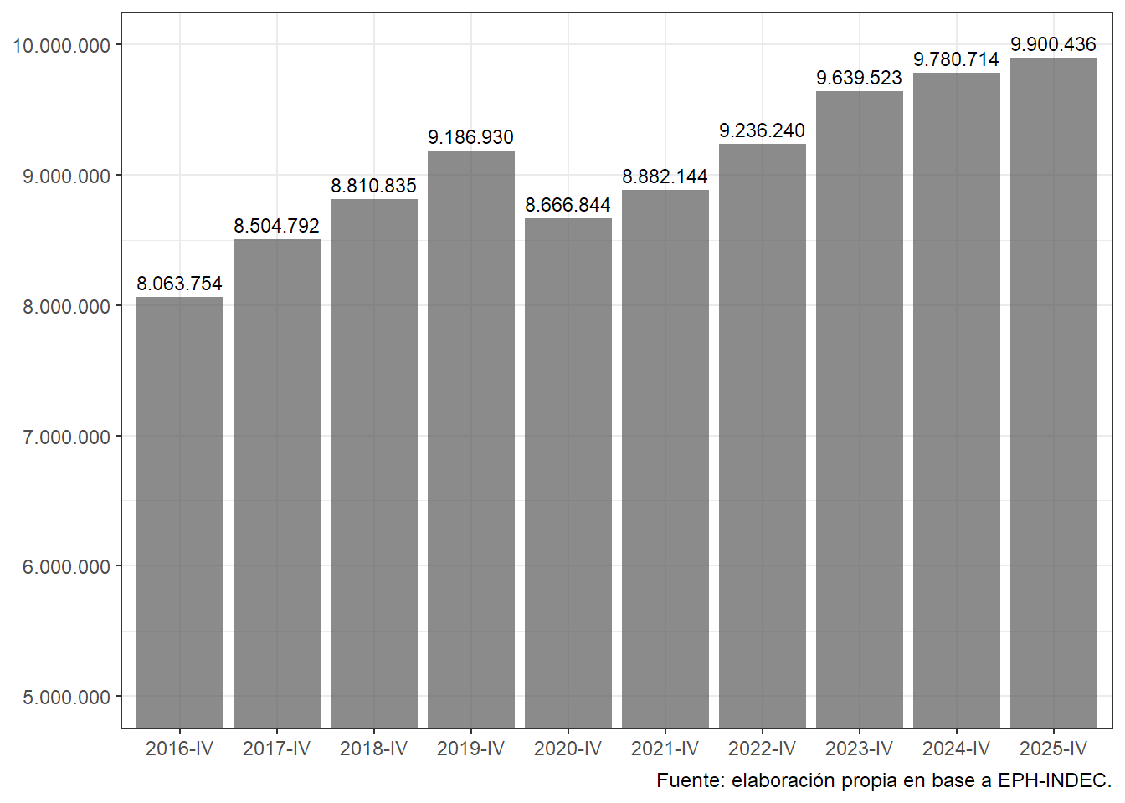1125x803 pixels.
Task: Select the 8.666.844 value label
Action: pos(568,206)
